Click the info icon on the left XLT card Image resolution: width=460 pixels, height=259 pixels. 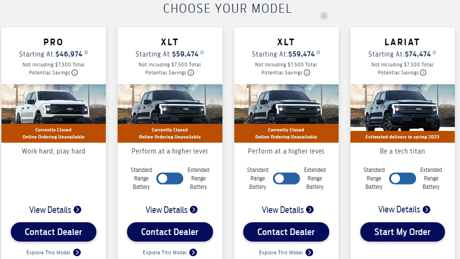point(191,73)
